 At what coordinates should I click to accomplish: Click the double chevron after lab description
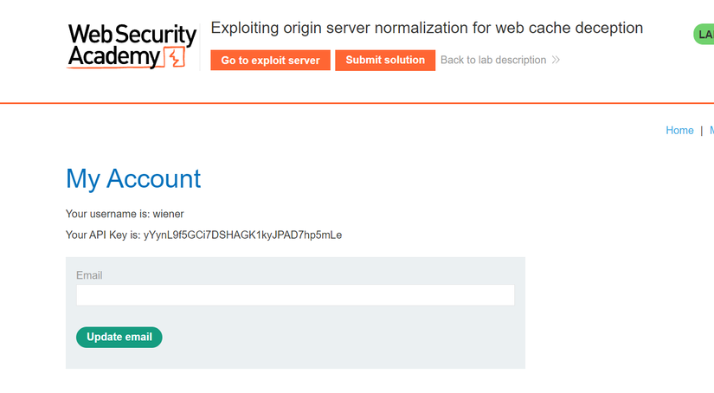click(556, 60)
